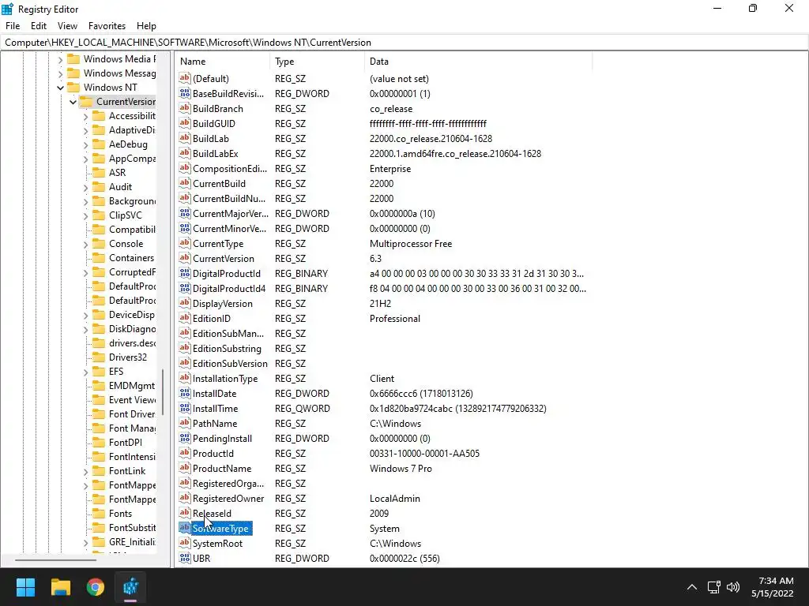Select the EditionSubstring value name

(x=227, y=348)
